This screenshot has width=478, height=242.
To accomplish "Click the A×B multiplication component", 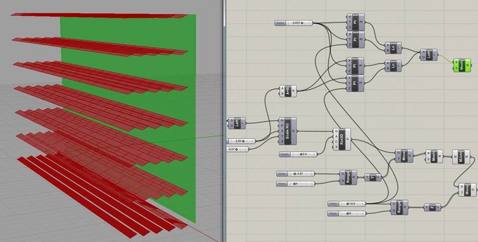I will (288, 91).
